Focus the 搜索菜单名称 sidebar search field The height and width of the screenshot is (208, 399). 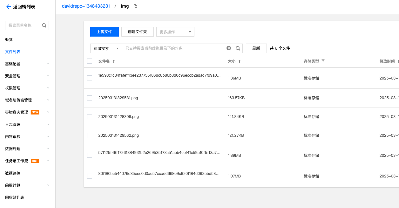click(x=23, y=25)
